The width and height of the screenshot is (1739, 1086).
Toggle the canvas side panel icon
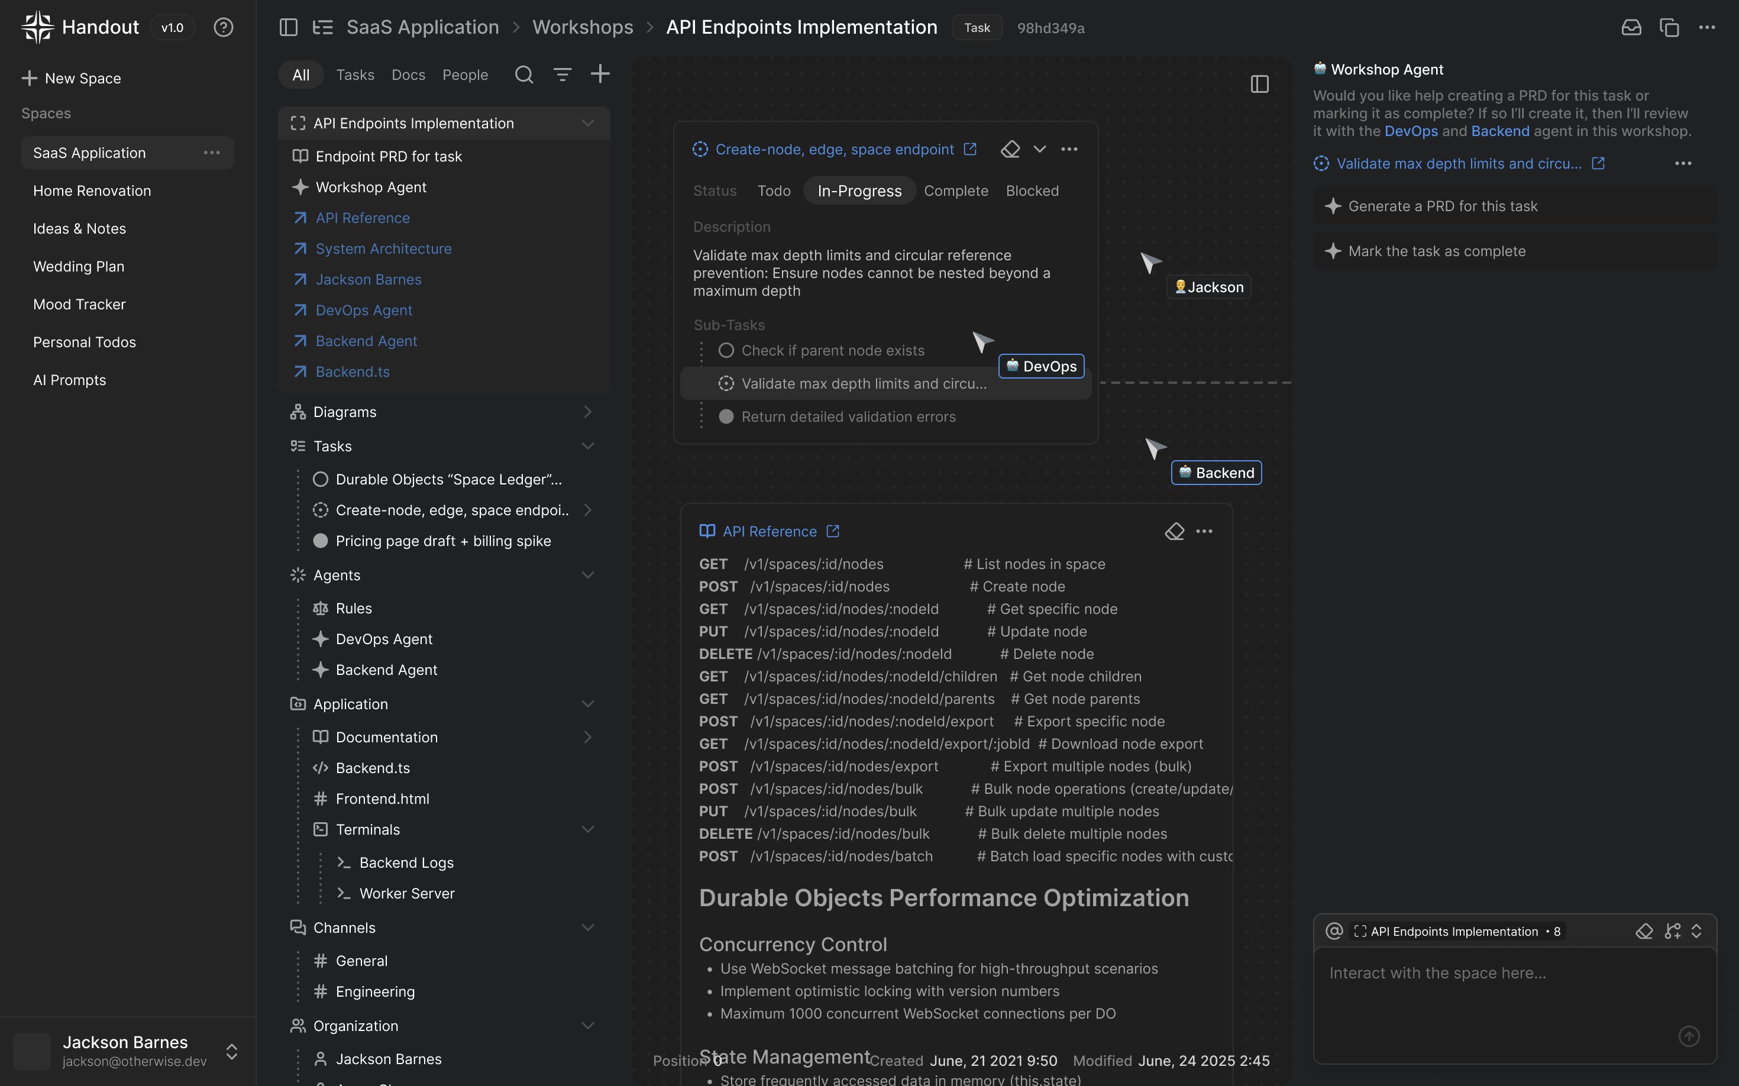(x=1259, y=84)
